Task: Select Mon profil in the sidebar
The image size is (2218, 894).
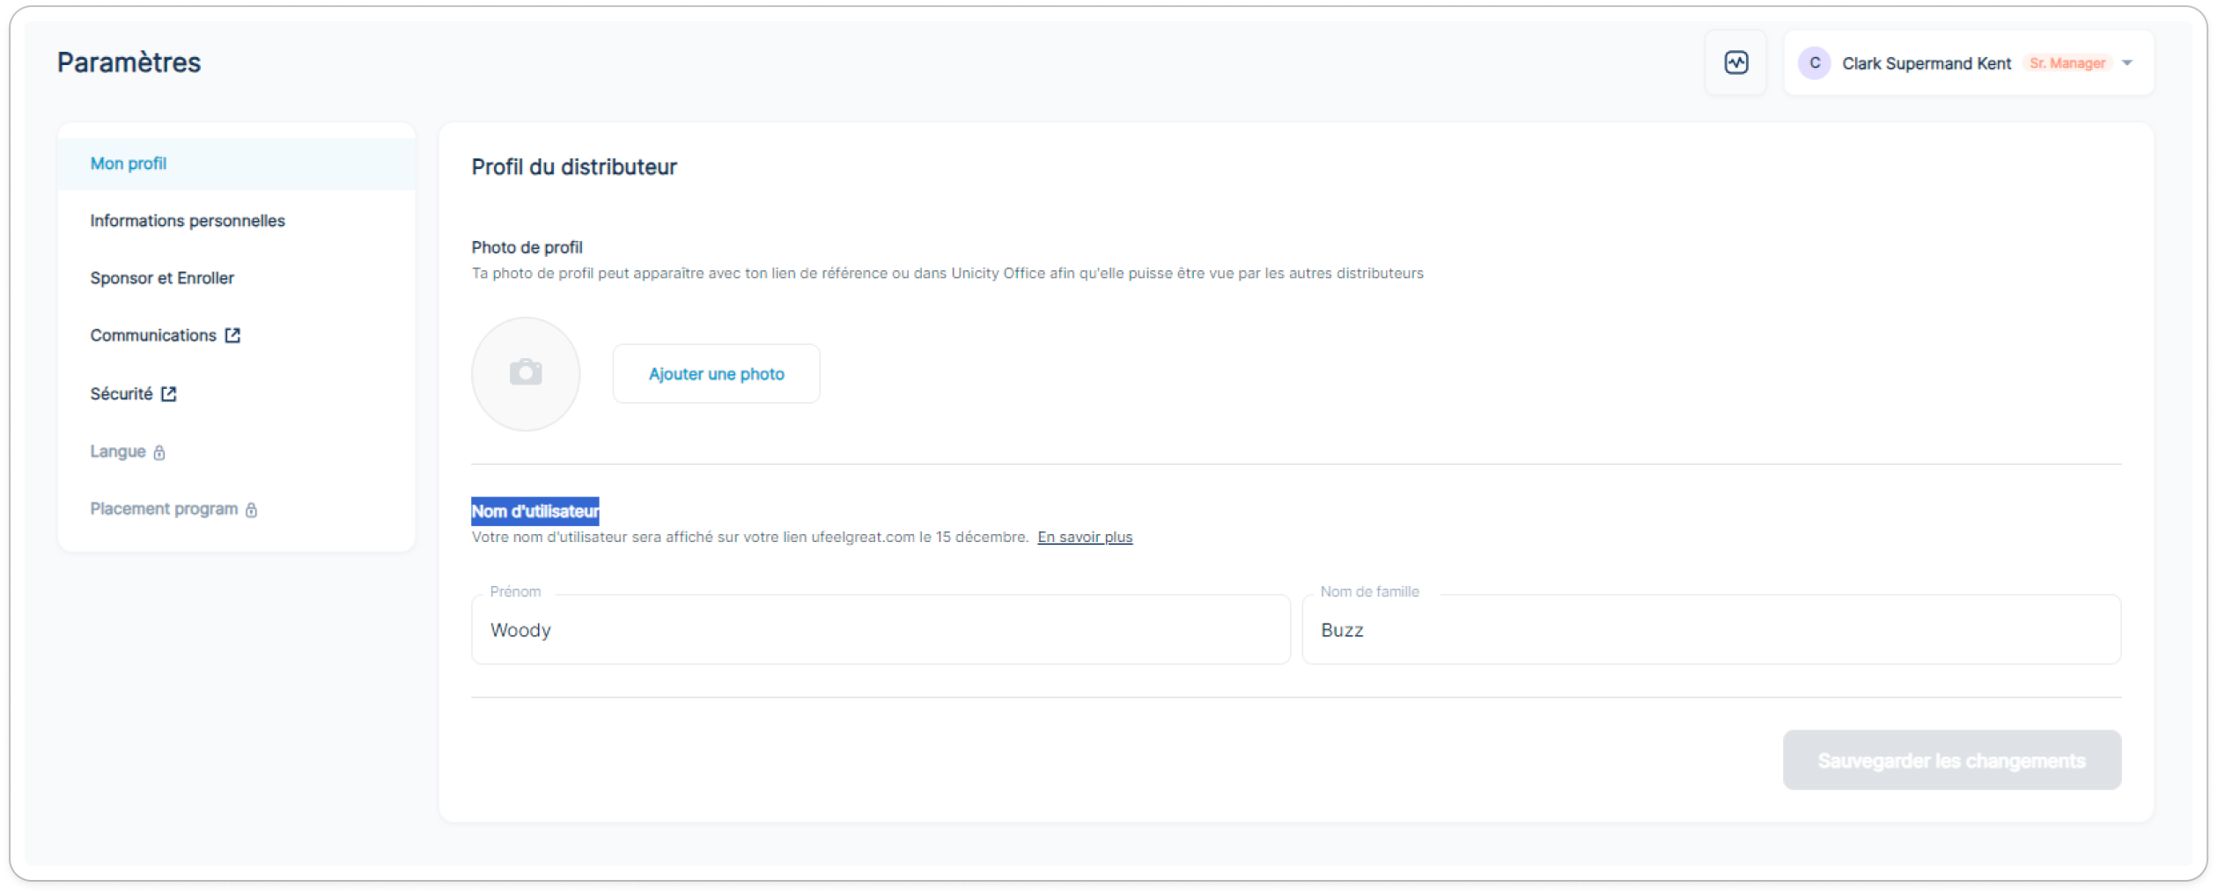Action: point(129,164)
